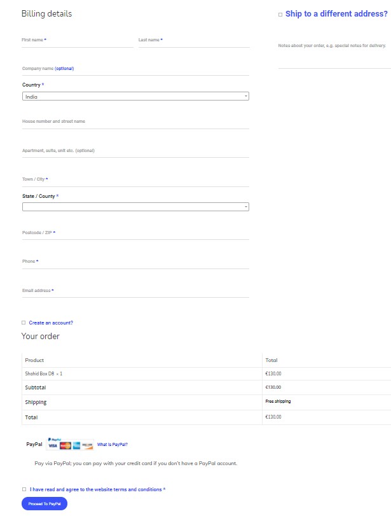Click the 'Free shipping' value
Screen dimensions: 391x516
click(278, 401)
